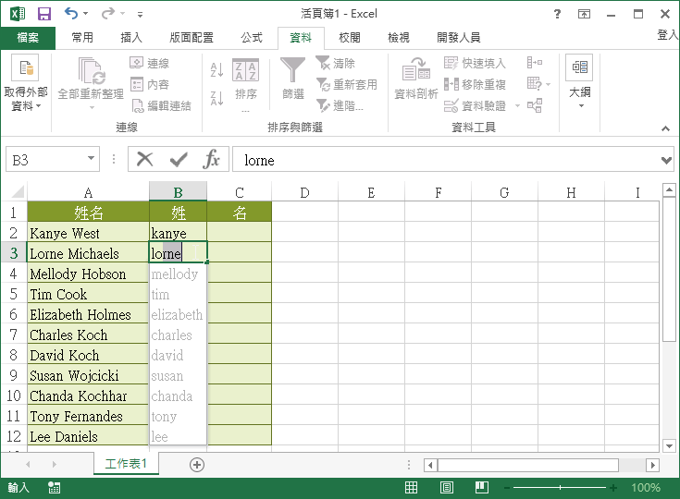Click the 100% zoom level
The height and width of the screenshot is (499, 680).
point(646,488)
